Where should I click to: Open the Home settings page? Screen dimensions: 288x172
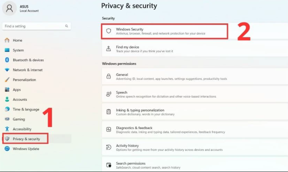pos(17,40)
